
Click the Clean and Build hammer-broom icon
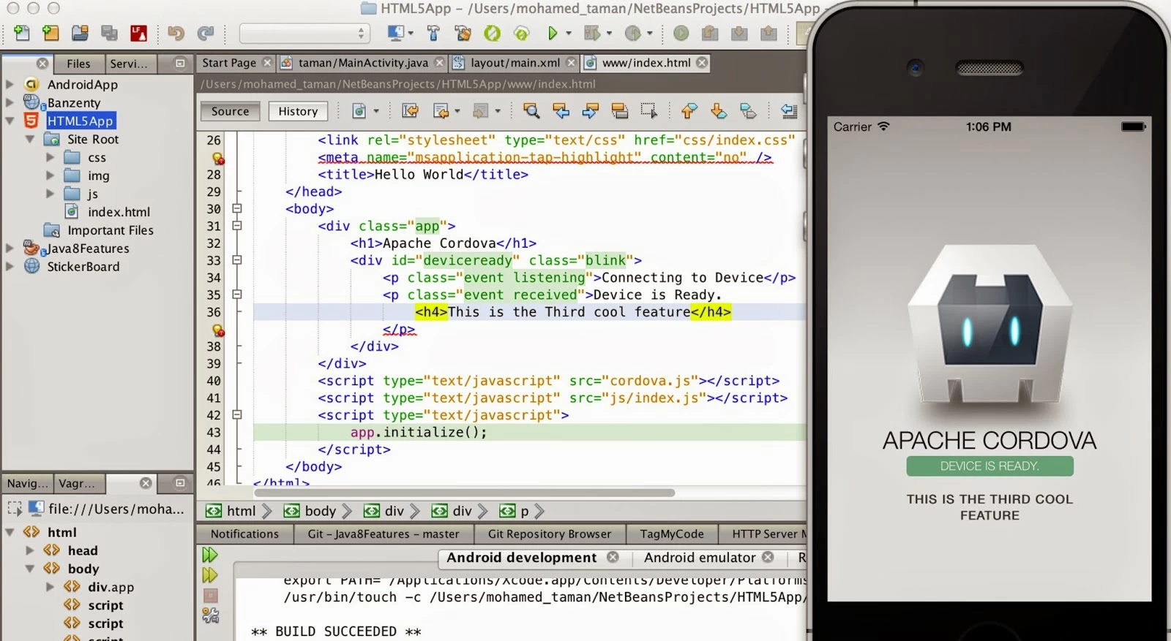(x=463, y=33)
